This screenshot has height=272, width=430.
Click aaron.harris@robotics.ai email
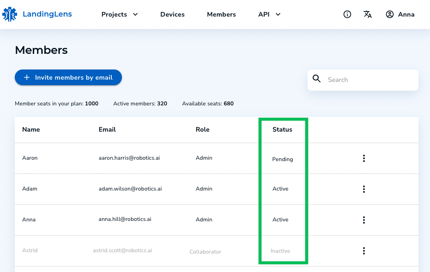[x=129, y=158]
